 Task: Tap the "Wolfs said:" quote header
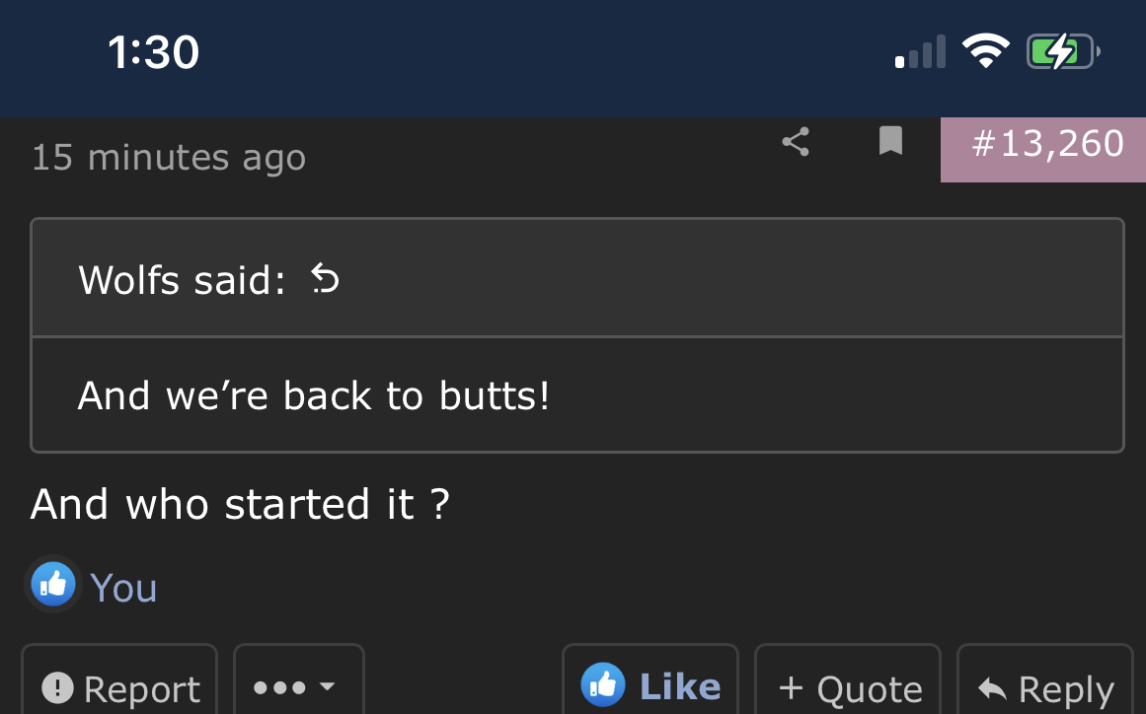183,281
